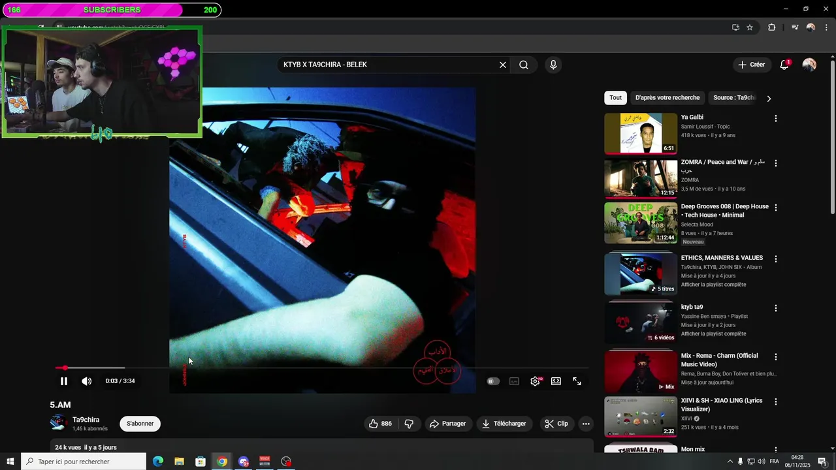The width and height of the screenshot is (836, 470).
Task: Open File Explorer from taskbar
Action: coord(179,462)
